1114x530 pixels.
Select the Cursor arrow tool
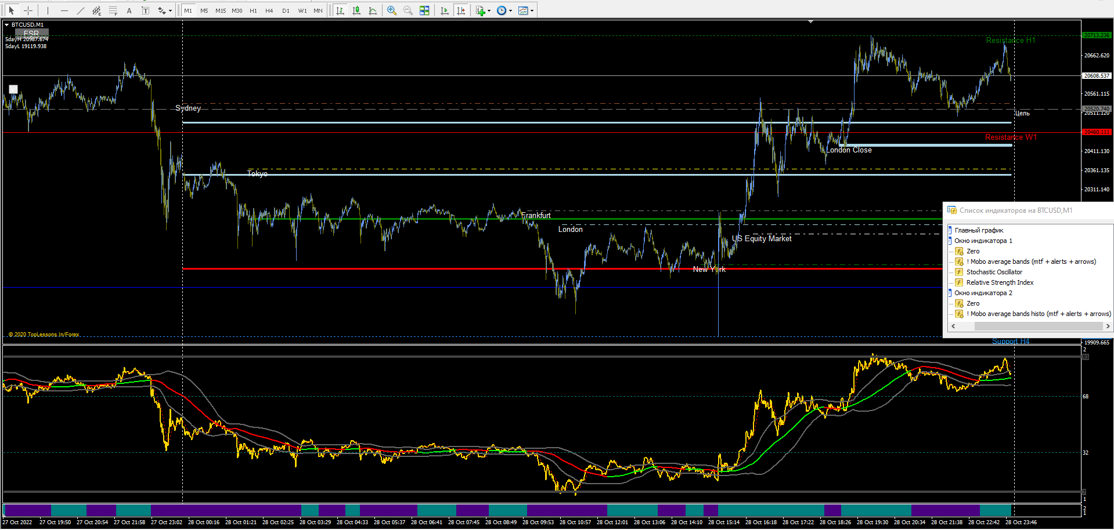click(x=12, y=10)
